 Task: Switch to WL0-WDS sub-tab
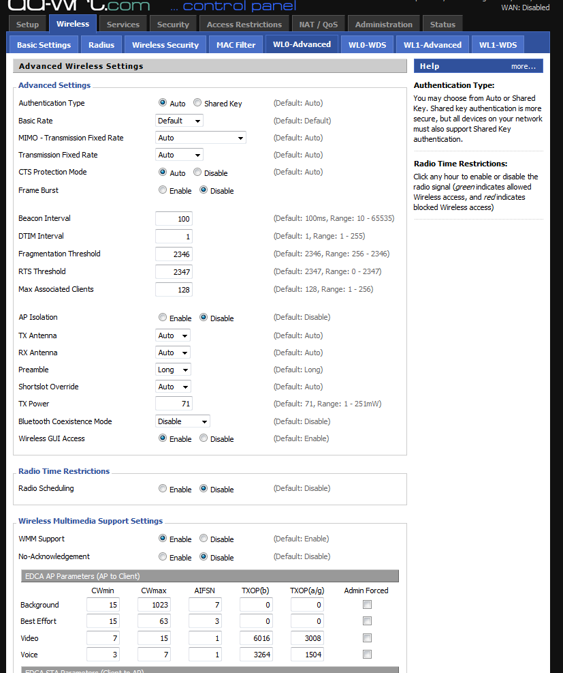click(x=367, y=44)
